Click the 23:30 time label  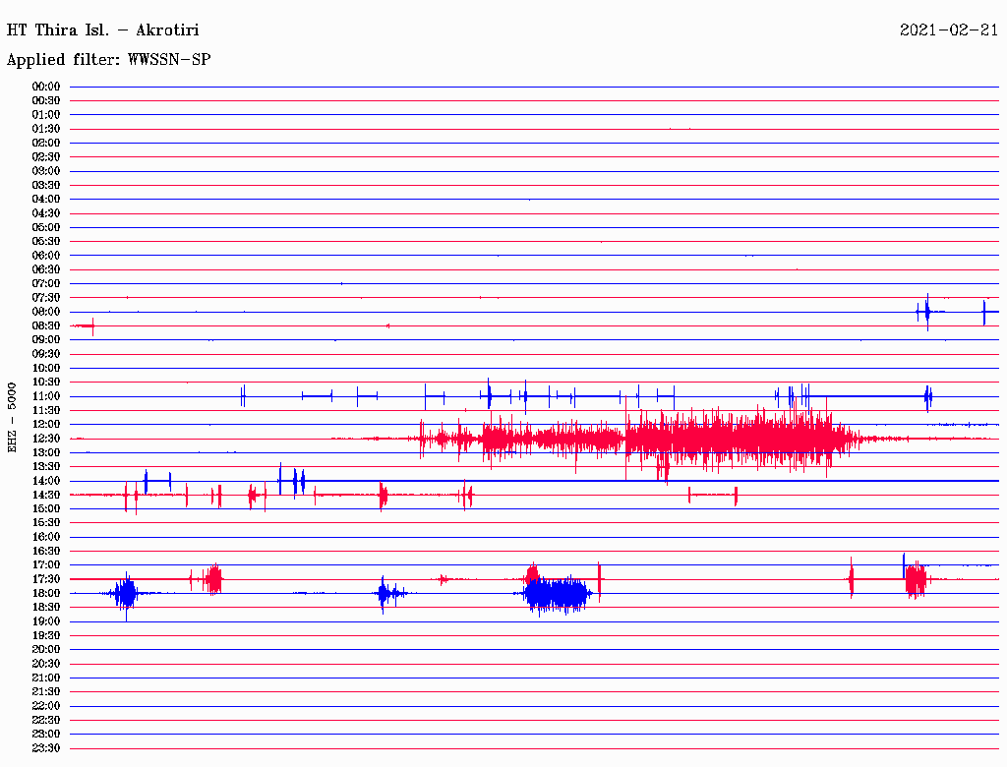pyautogui.click(x=46, y=748)
